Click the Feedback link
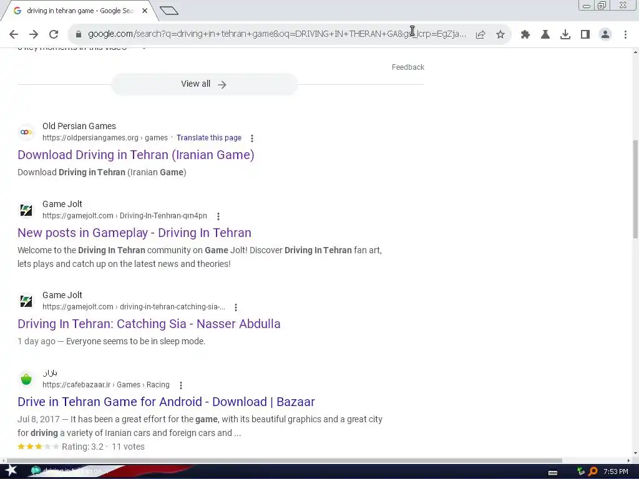The width and height of the screenshot is (639, 479). [x=408, y=67]
